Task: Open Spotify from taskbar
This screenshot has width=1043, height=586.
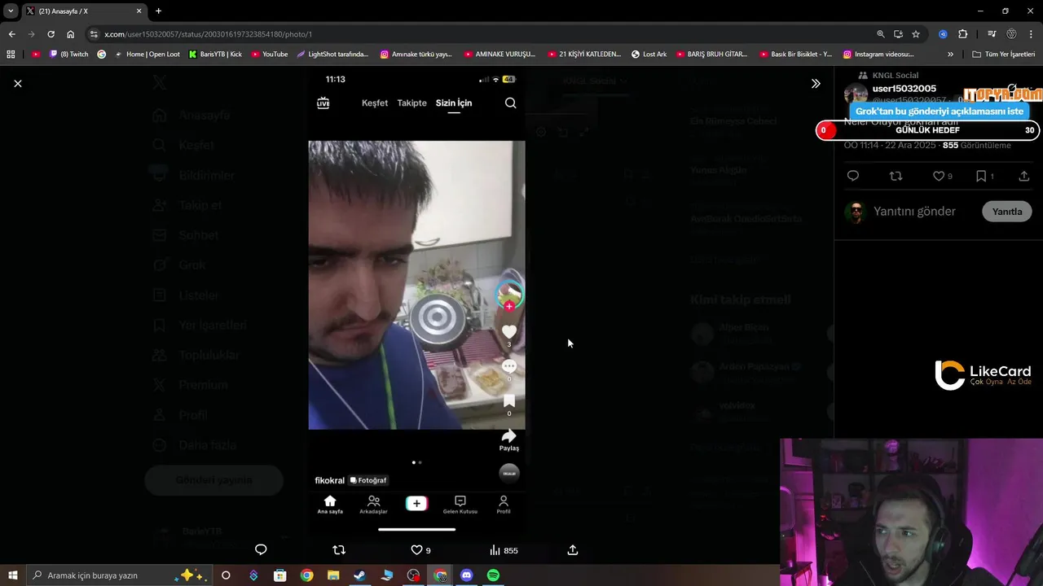Action: [x=493, y=575]
